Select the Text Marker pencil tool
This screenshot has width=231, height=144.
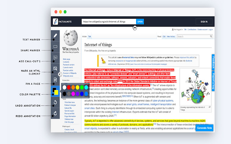tap(55, 36)
